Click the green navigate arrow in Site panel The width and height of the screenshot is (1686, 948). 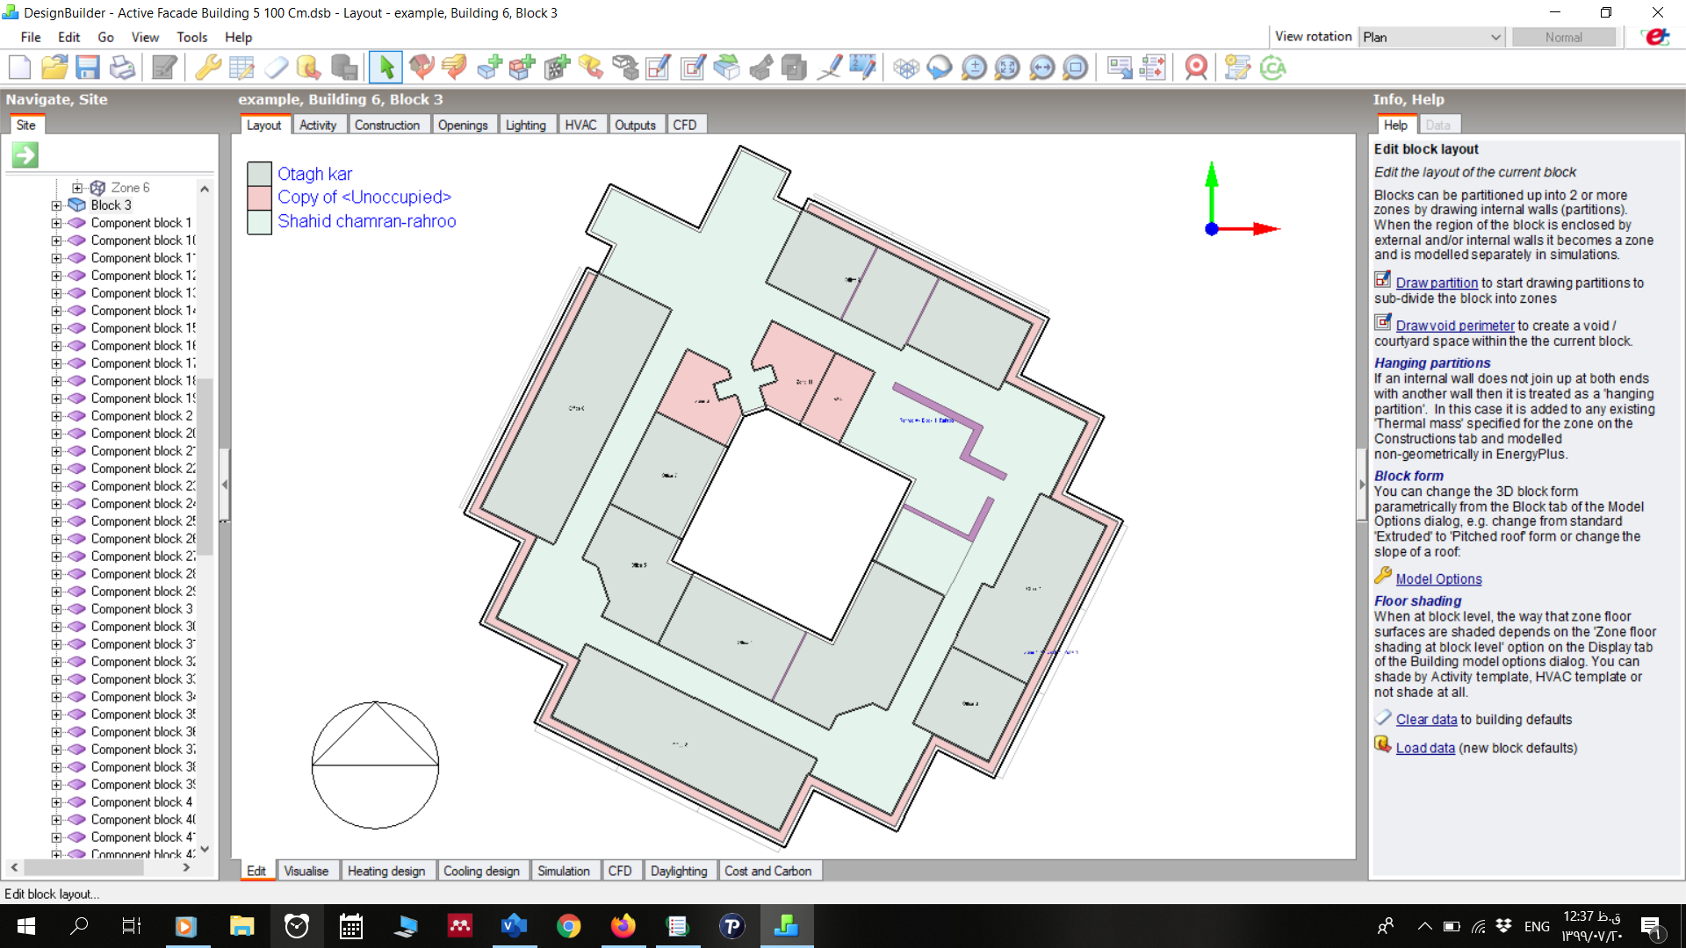pos(25,155)
